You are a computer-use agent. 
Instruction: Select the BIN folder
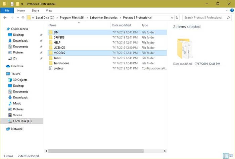tap(107, 32)
